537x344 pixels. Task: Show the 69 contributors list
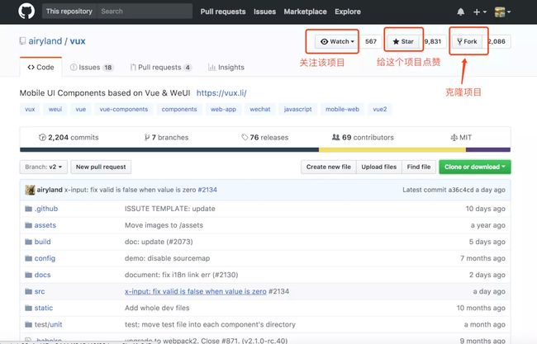363,138
